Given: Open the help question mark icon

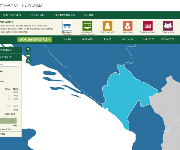Looking at the screenshot, I should 28,50.
